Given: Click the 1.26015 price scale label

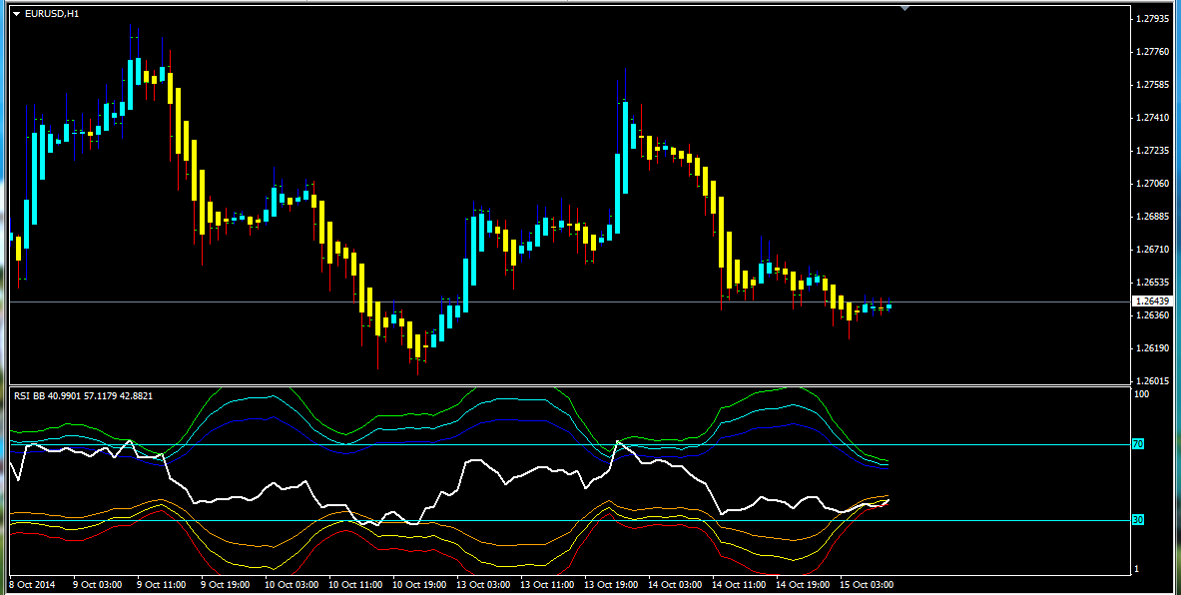Looking at the screenshot, I should [1152, 380].
